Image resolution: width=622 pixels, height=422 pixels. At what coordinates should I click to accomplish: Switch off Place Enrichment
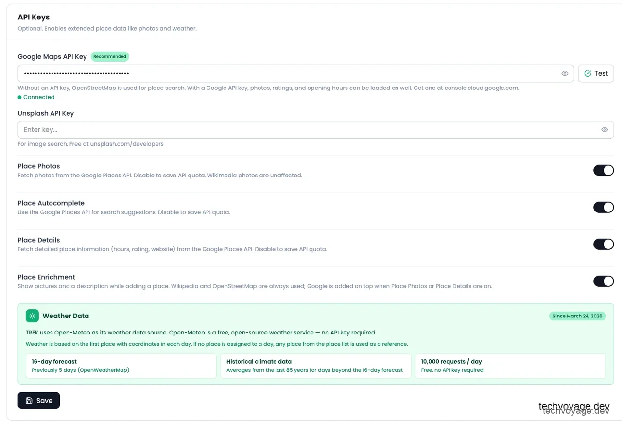click(604, 281)
